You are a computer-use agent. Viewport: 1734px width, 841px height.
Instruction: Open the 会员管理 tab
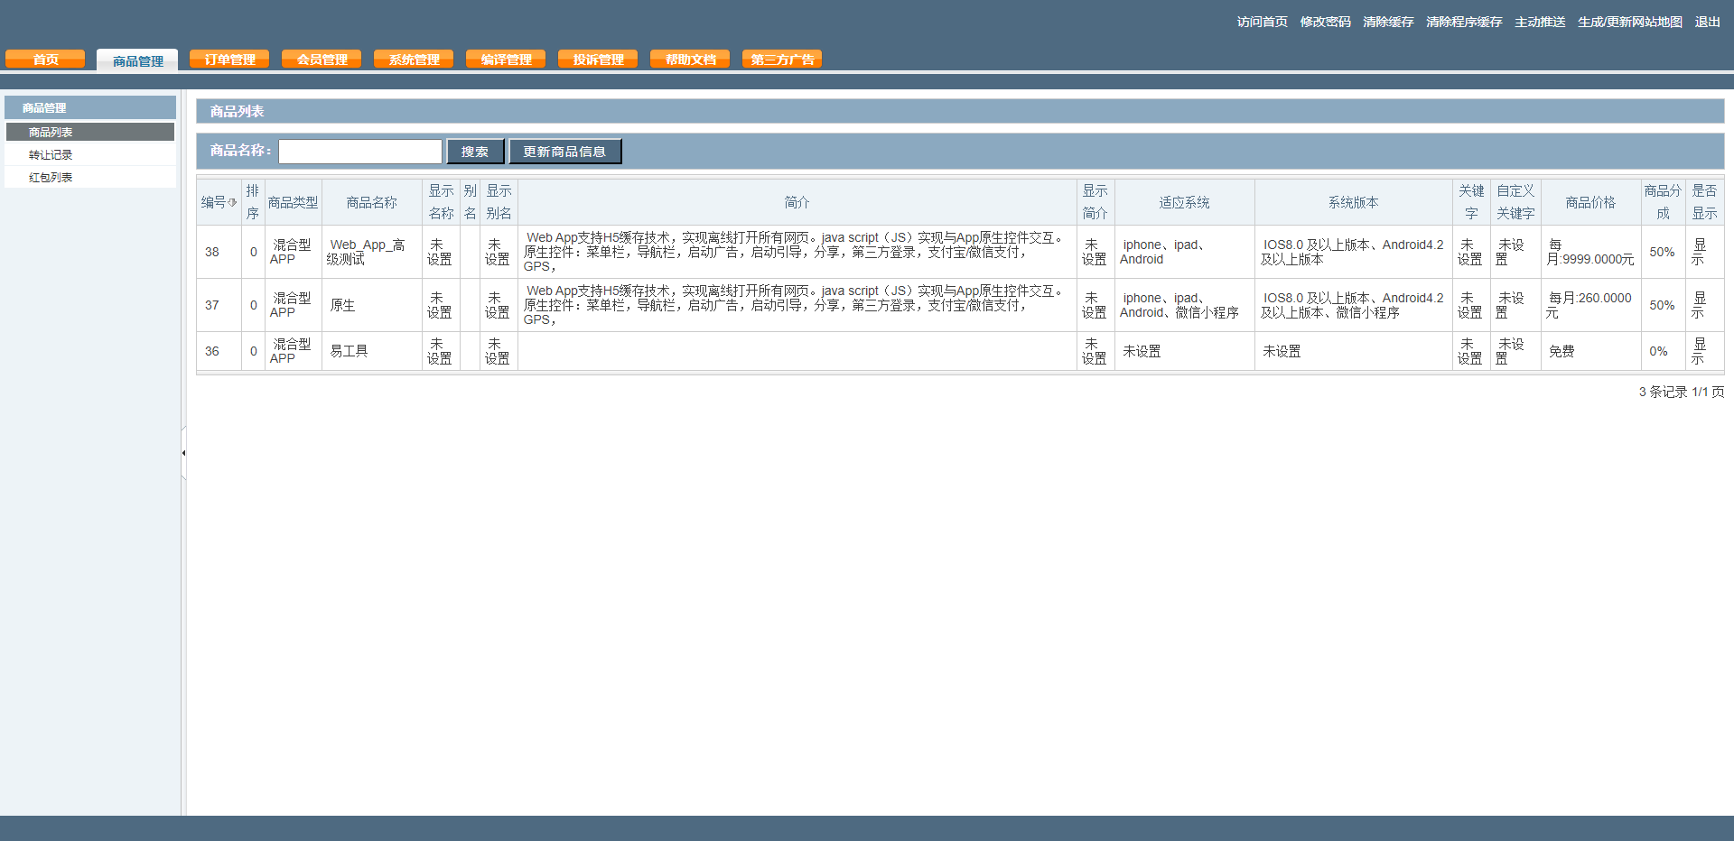(322, 60)
